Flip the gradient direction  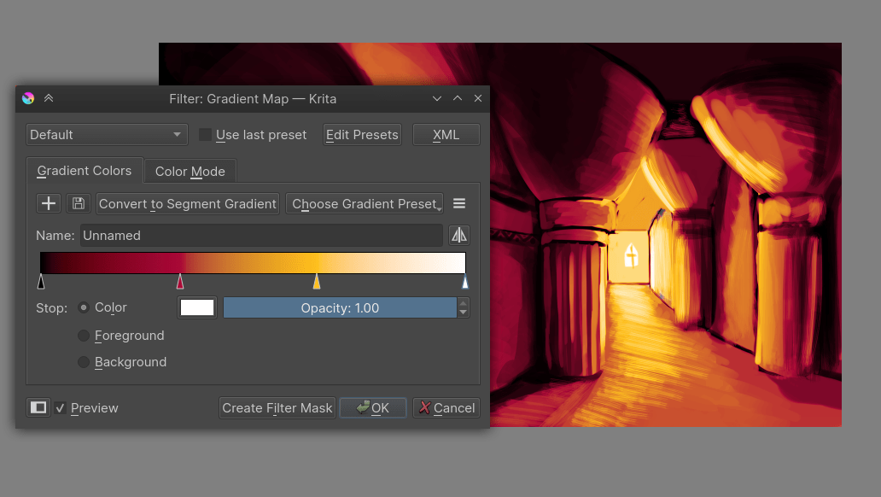pos(459,235)
